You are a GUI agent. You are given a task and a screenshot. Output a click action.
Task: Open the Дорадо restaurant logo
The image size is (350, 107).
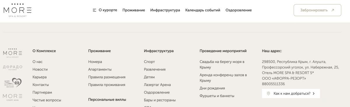pos(12,67)
